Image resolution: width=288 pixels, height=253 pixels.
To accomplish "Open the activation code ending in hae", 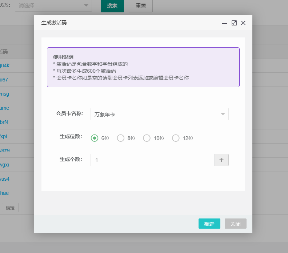I will tap(4, 193).
